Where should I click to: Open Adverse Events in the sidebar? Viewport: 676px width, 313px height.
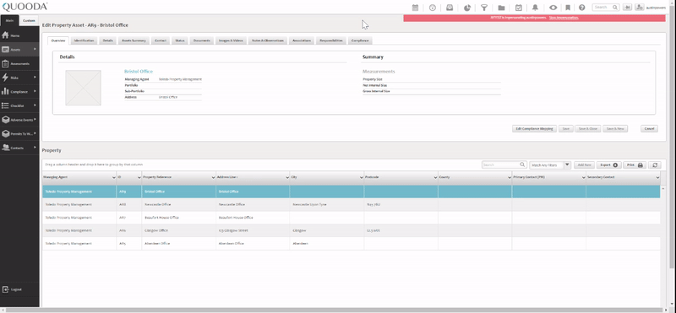click(x=19, y=120)
